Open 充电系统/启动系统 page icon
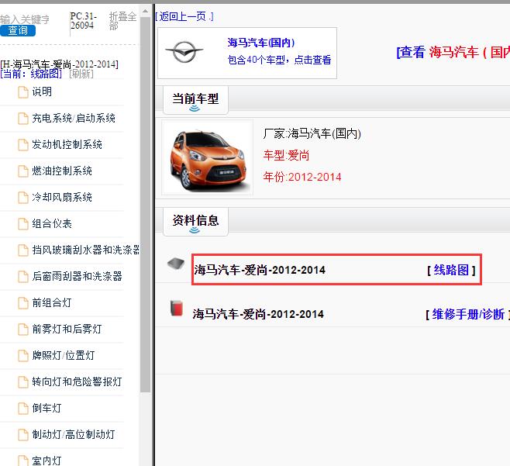 tap(22, 119)
